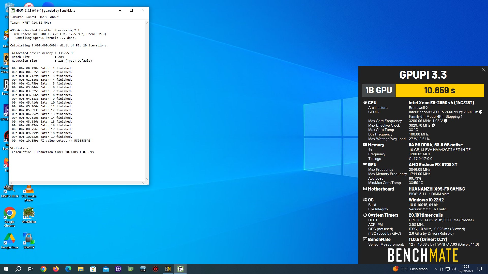Open the blue bars monitoring taskbar icon
The image size is (488, 274).
143,269
